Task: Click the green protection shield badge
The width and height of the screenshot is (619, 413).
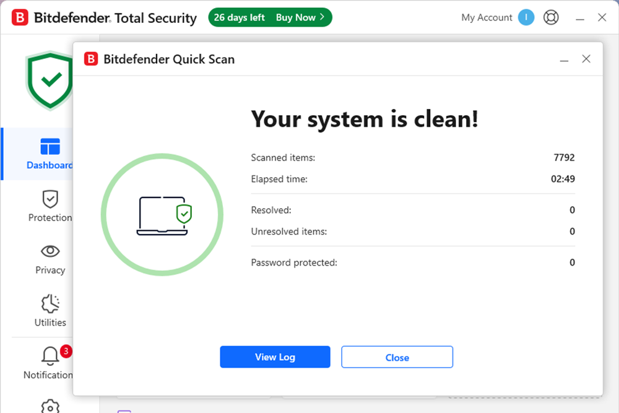Action: pos(50,80)
